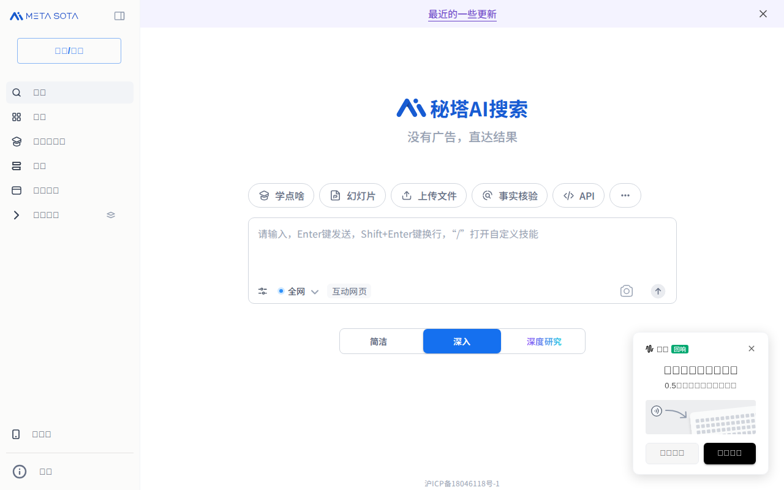Click the green 回响 badge
Viewport: 784px width, 490px height.
[x=680, y=349]
